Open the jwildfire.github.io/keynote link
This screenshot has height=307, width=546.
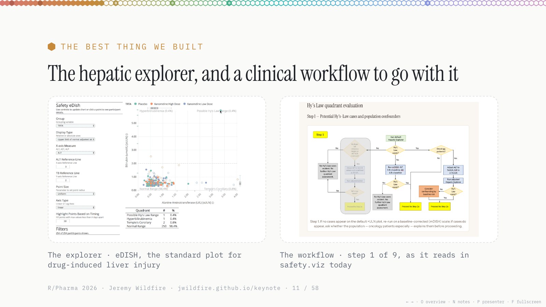(229, 288)
